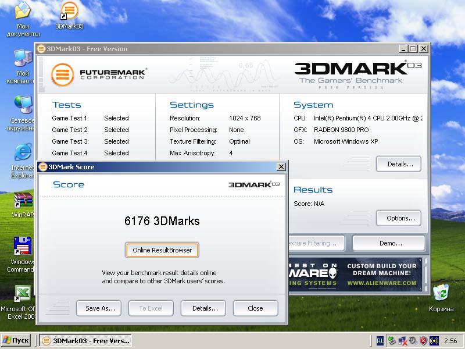Viewport: 465px width, 349px height.
Task: Click the Alienware advertisement banner
Action: click(355, 274)
